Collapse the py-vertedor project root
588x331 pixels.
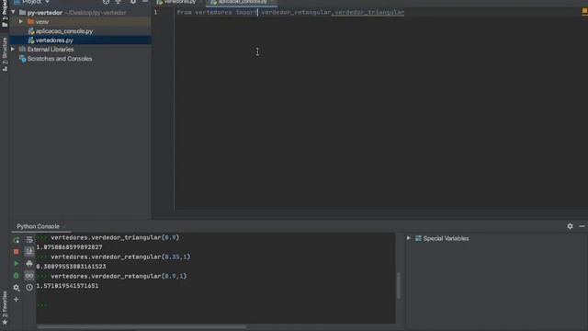tap(14, 12)
